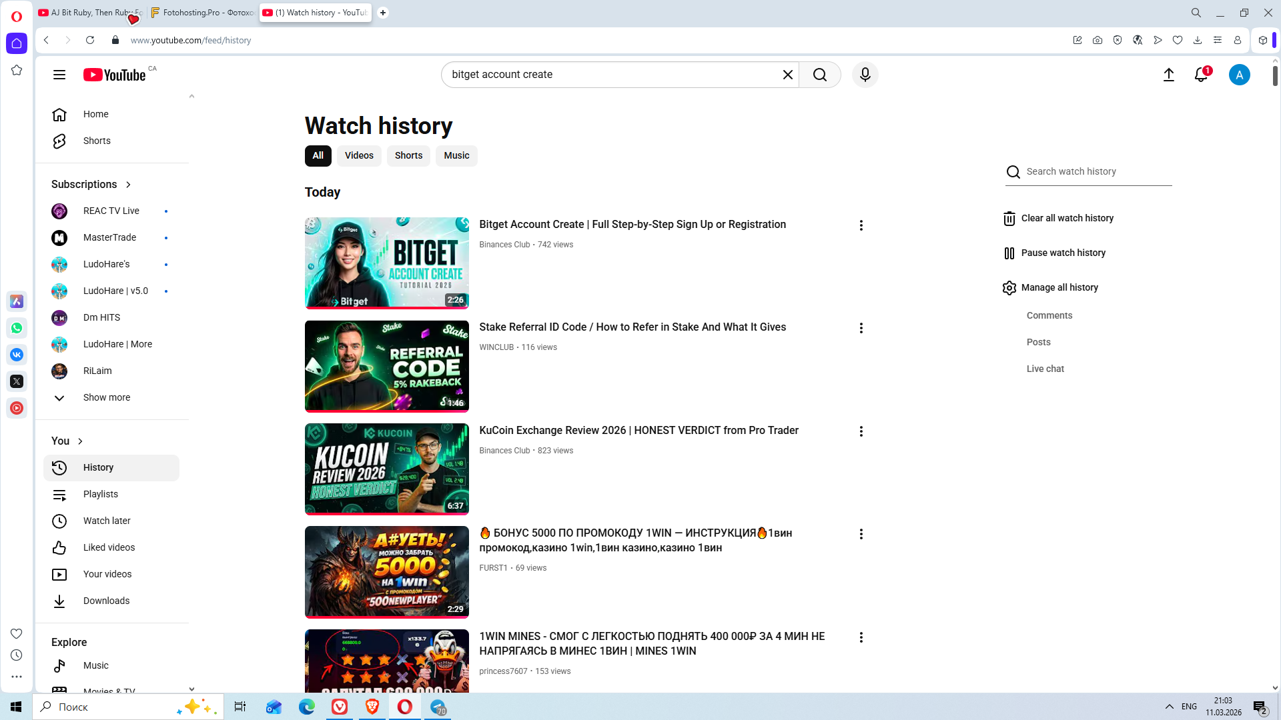
Task: Click the voice search microphone icon
Action: pyautogui.click(x=865, y=75)
